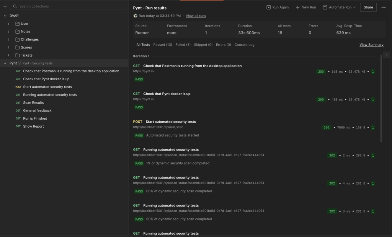The width and height of the screenshot is (392, 237).
Task: Switch to the Failed (5) tab
Action: coord(183,45)
